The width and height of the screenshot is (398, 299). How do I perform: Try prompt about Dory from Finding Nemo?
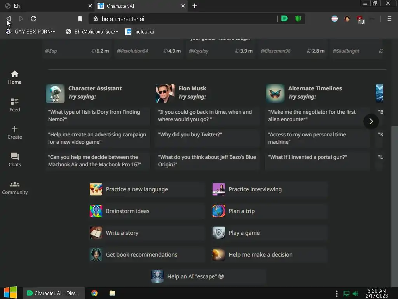point(98,116)
